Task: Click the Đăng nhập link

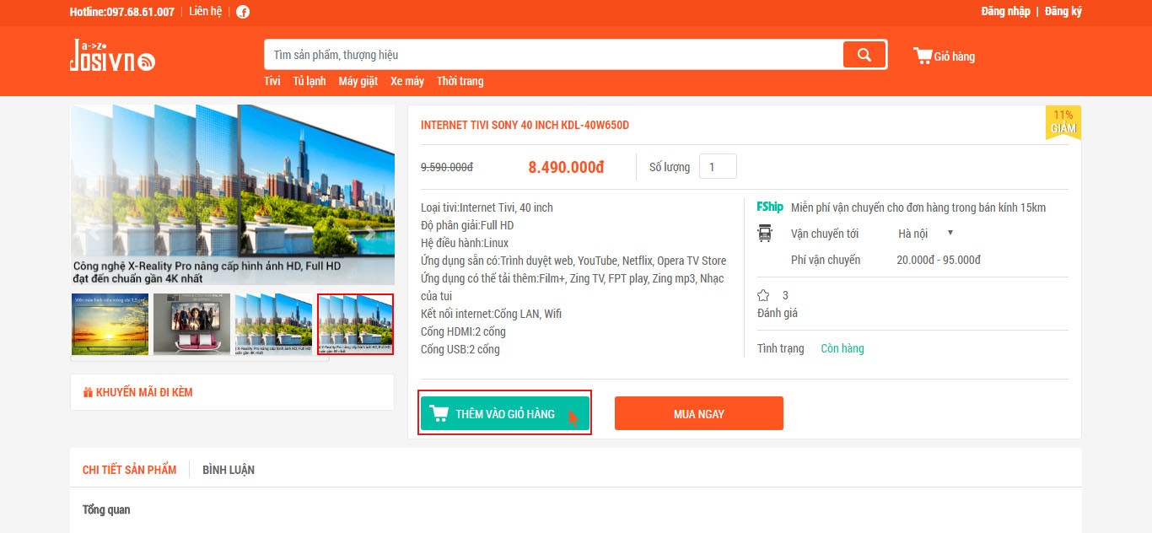Action: click(x=1005, y=12)
